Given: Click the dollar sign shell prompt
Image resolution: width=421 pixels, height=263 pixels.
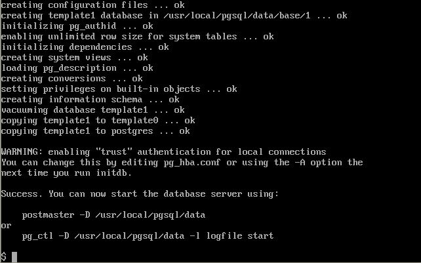Looking at the screenshot, I should 4,257.
